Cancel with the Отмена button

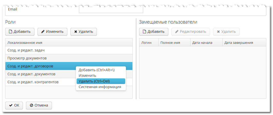39,105
